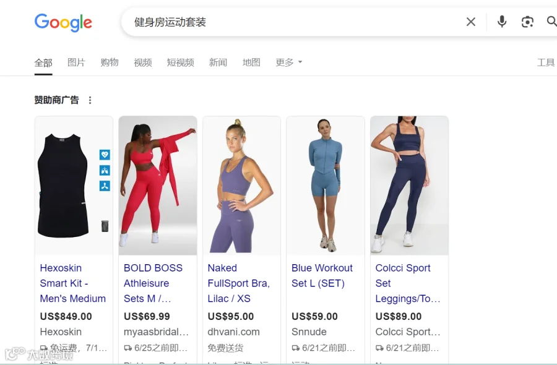Open the 地图 tab
Image resolution: width=557 pixels, height=365 pixels.
pos(251,62)
